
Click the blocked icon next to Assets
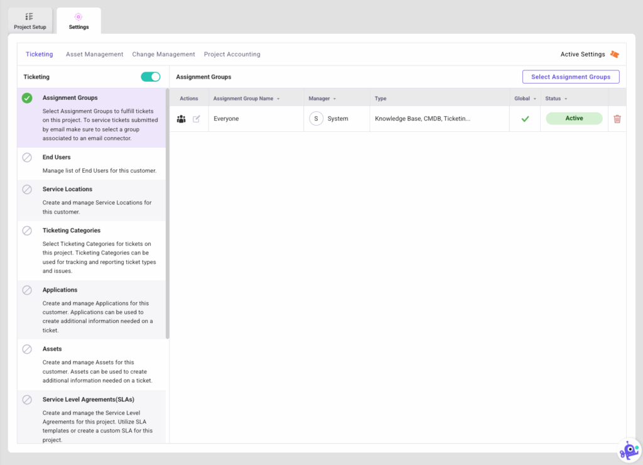click(26, 349)
